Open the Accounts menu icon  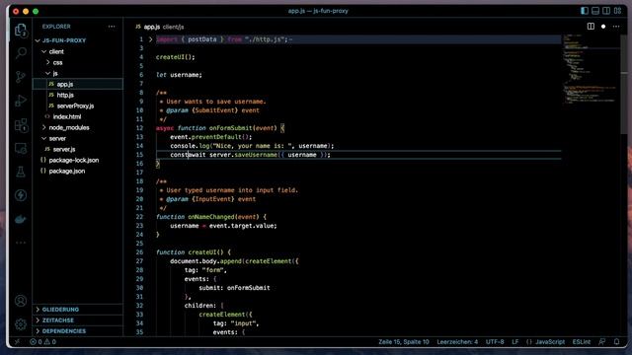21,301
